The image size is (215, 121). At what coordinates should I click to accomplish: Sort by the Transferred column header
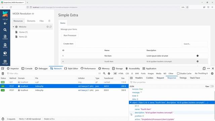(109, 78)
